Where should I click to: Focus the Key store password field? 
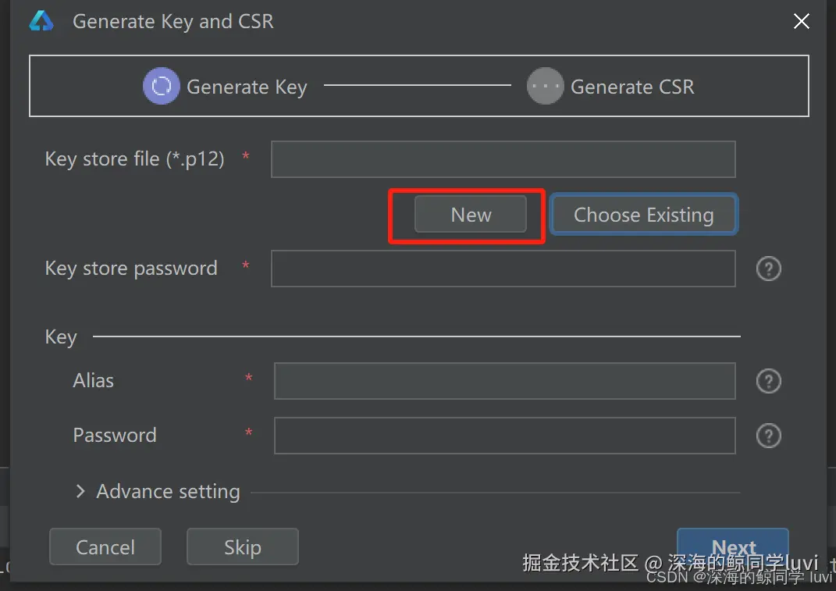[503, 269]
